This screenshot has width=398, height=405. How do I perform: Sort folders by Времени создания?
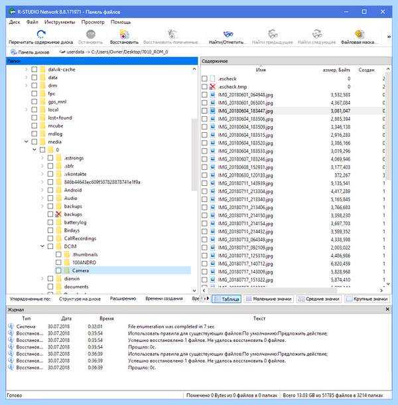tap(164, 299)
